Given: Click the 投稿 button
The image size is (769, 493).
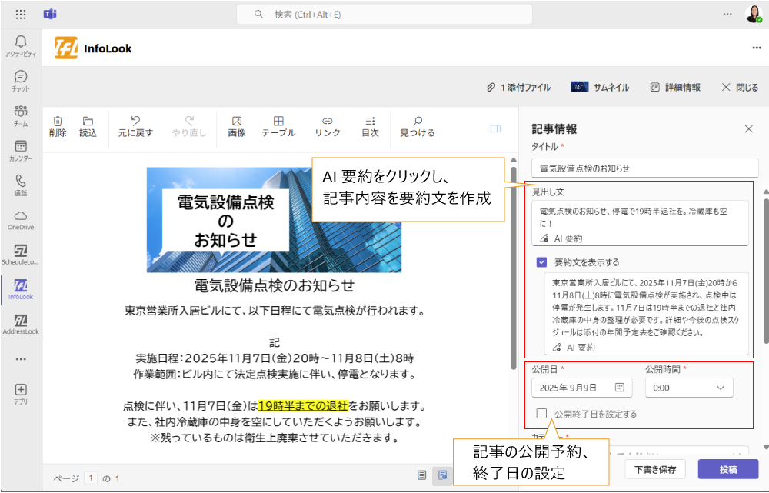Looking at the screenshot, I should click(x=728, y=469).
